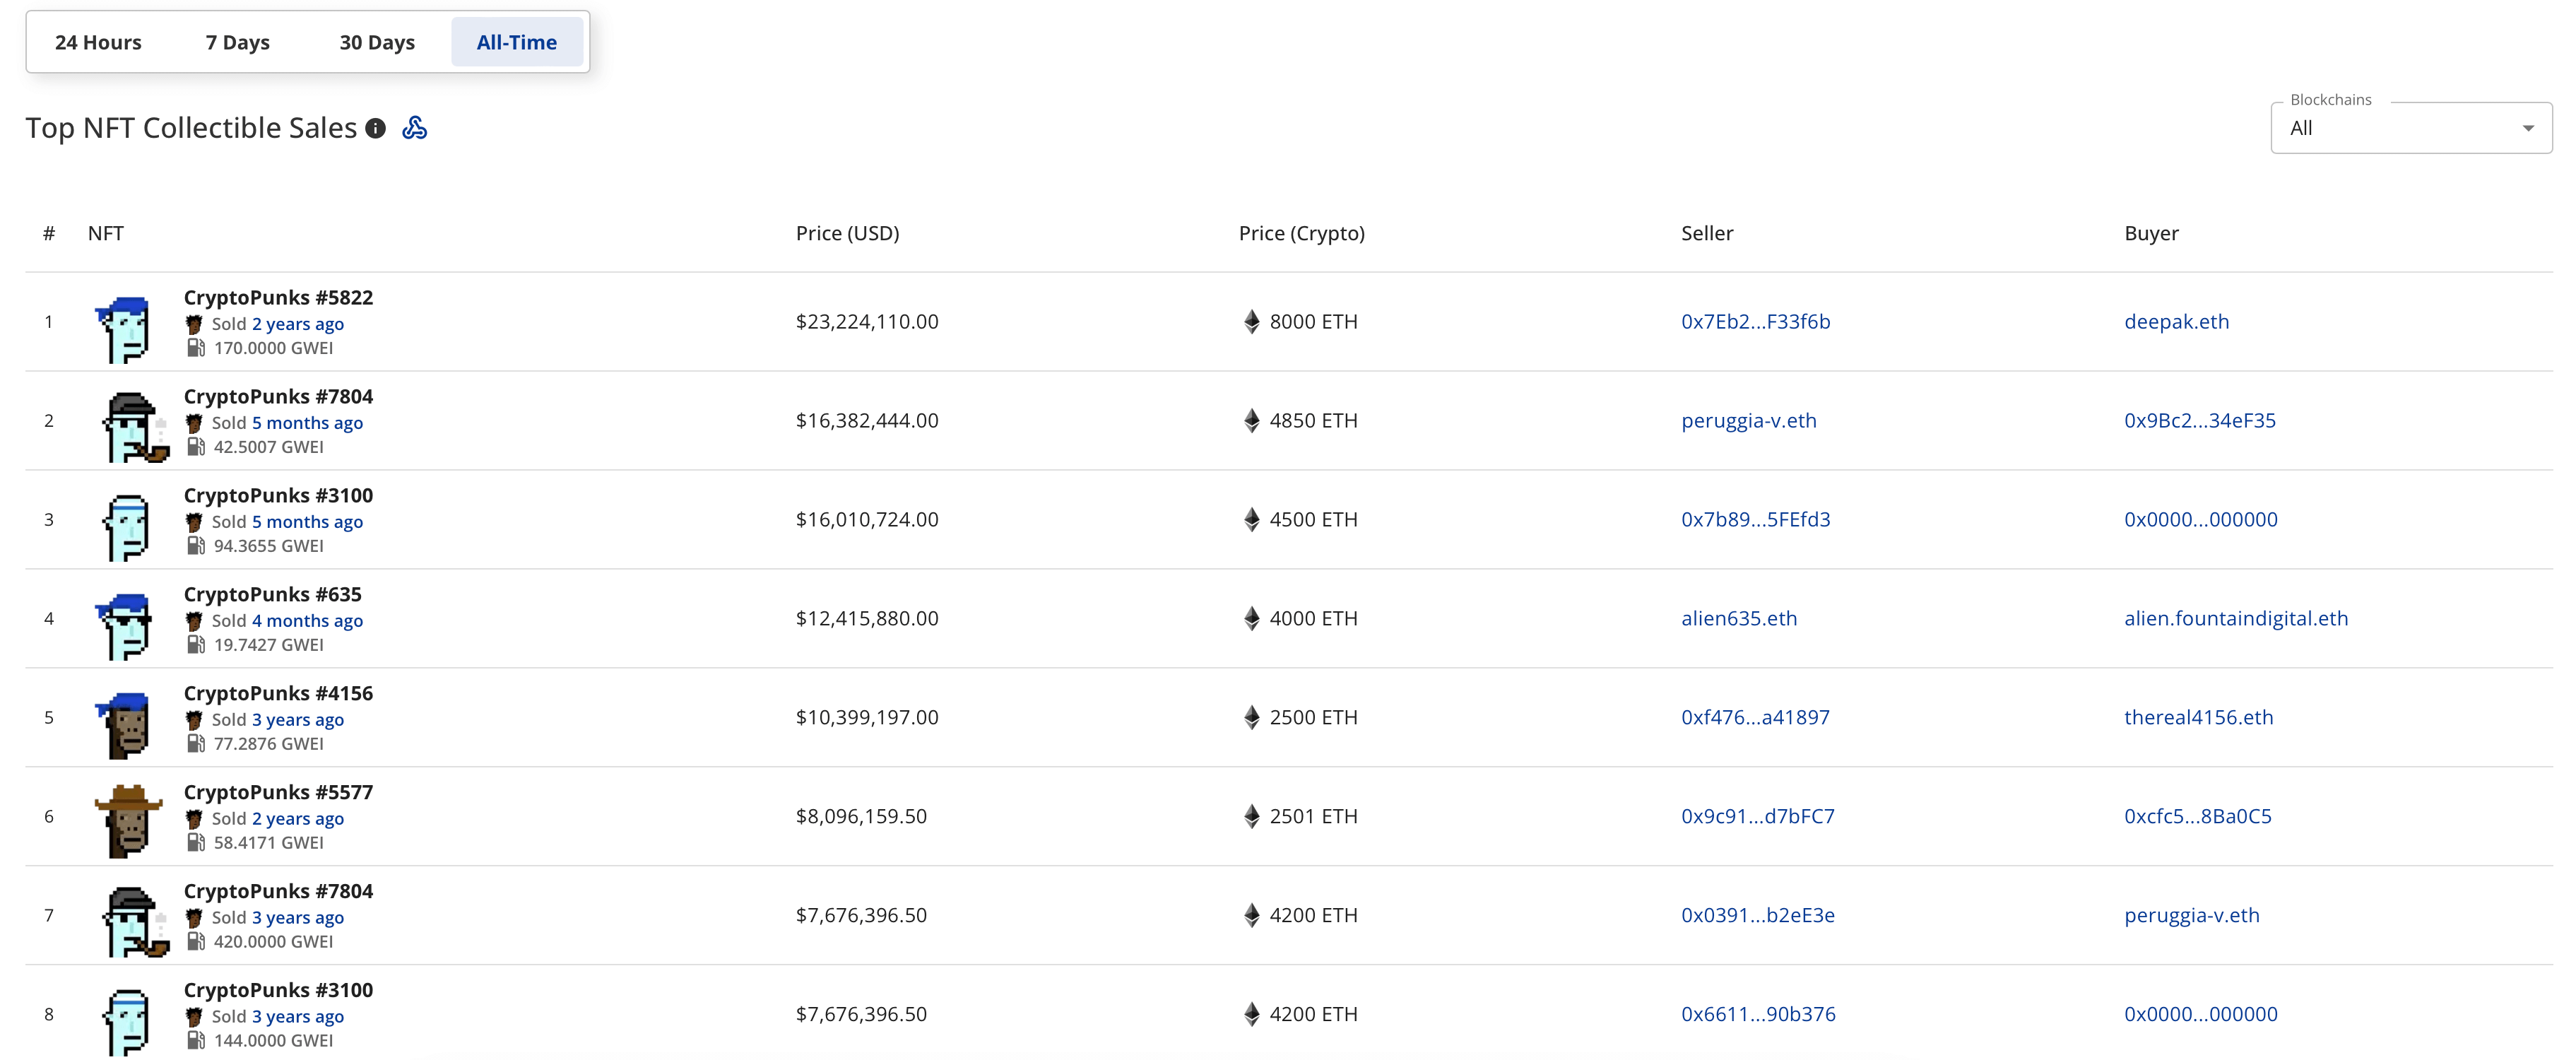The height and width of the screenshot is (1060, 2576).
Task: Click the Price (Crypto) column header
Action: [1301, 233]
